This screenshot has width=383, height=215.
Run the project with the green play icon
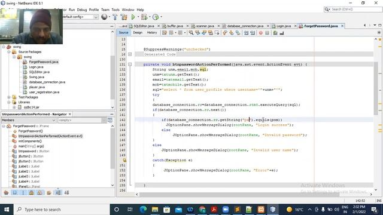click(133, 17)
